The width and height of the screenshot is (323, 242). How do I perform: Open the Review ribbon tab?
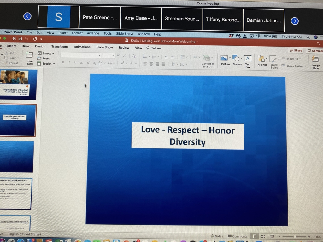click(124, 48)
